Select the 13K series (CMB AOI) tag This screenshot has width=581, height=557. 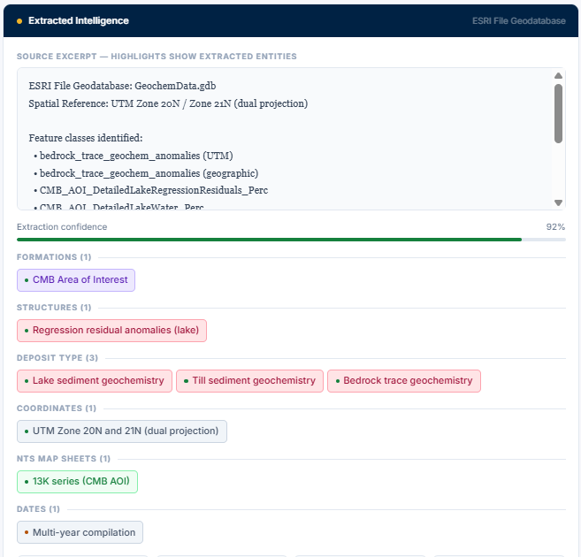pyautogui.click(x=77, y=482)
